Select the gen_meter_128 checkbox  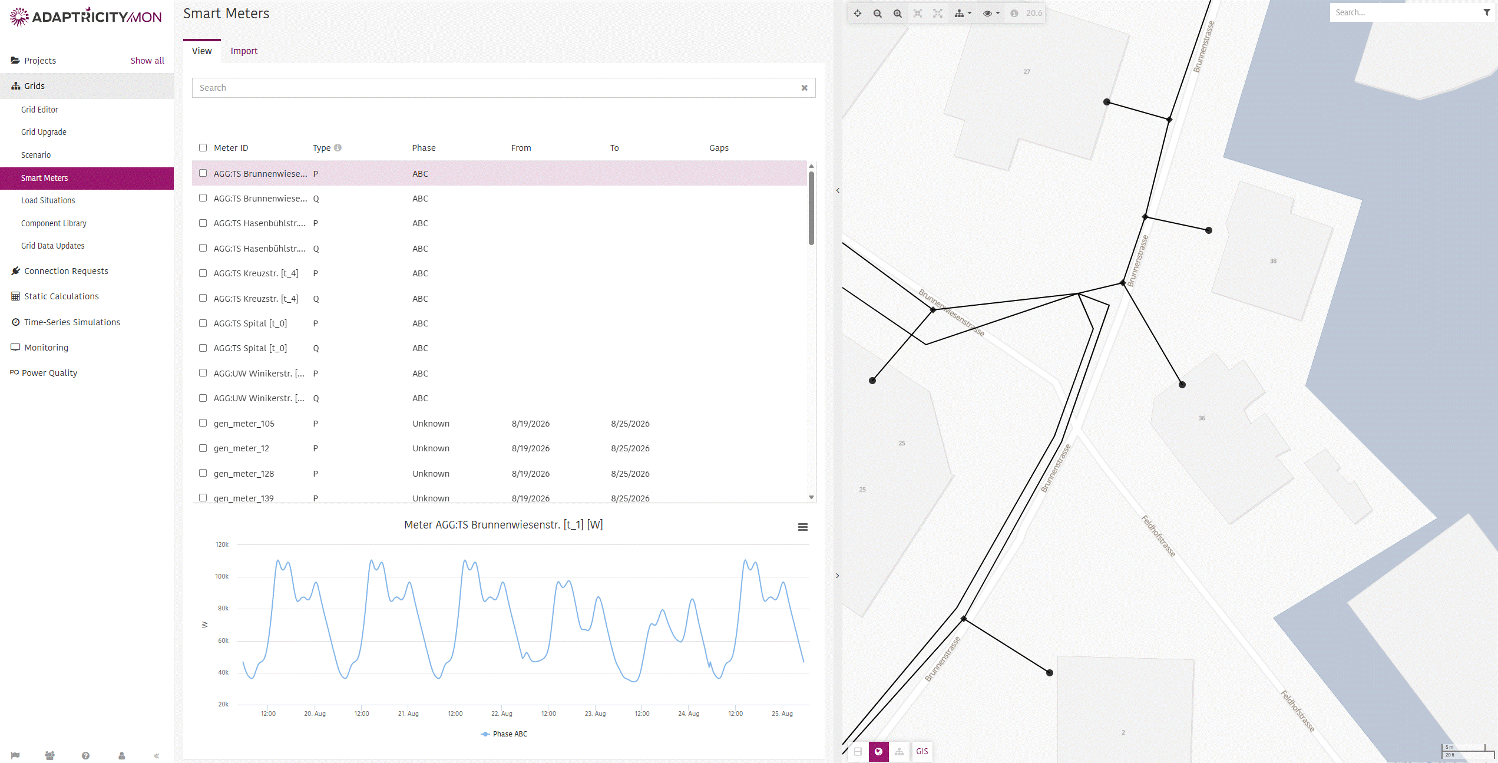(x=203, y=473)
